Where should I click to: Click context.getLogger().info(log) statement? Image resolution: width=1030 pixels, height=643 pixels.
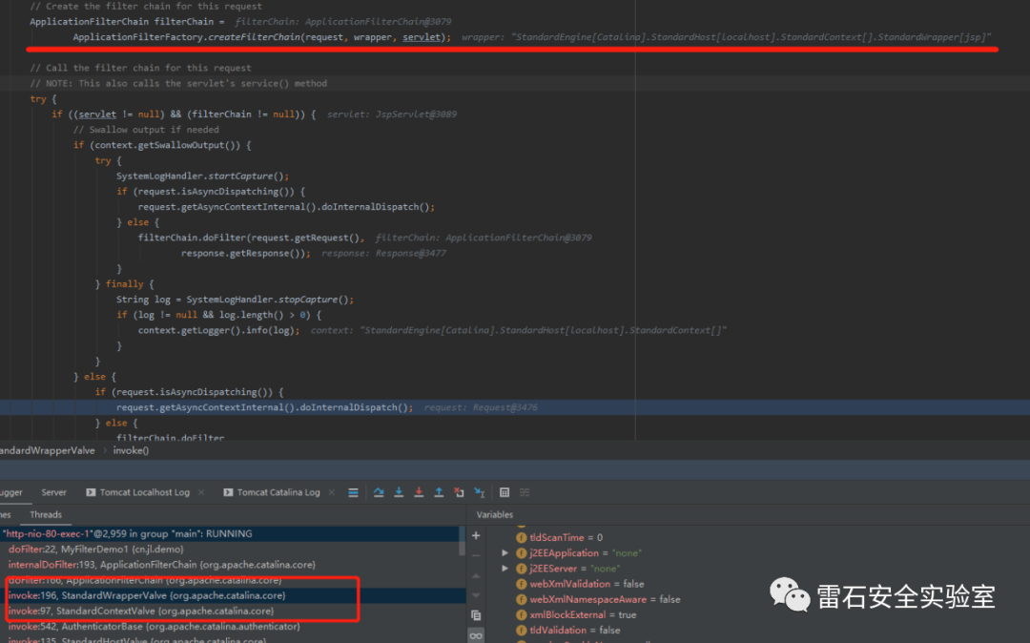click(218, 330)
